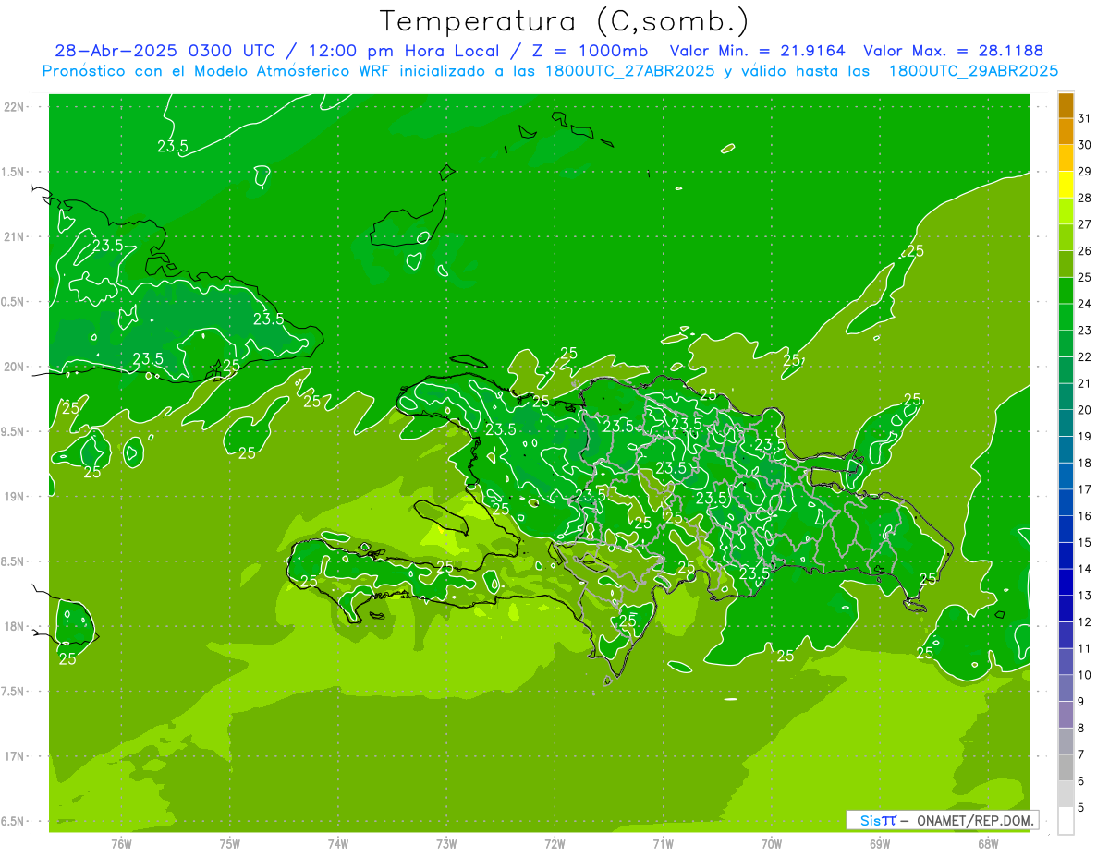Click the '70W' longitude axis label
The height and width of the screenshot is (856, 1109).
772,844
